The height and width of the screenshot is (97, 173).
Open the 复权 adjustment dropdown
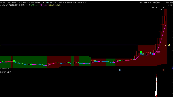pyautogui.click(x=141, y=3)
